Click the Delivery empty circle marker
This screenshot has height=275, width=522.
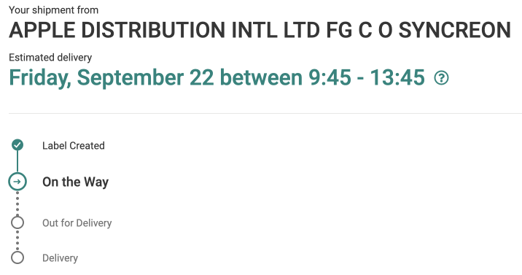tap(17, 257)
